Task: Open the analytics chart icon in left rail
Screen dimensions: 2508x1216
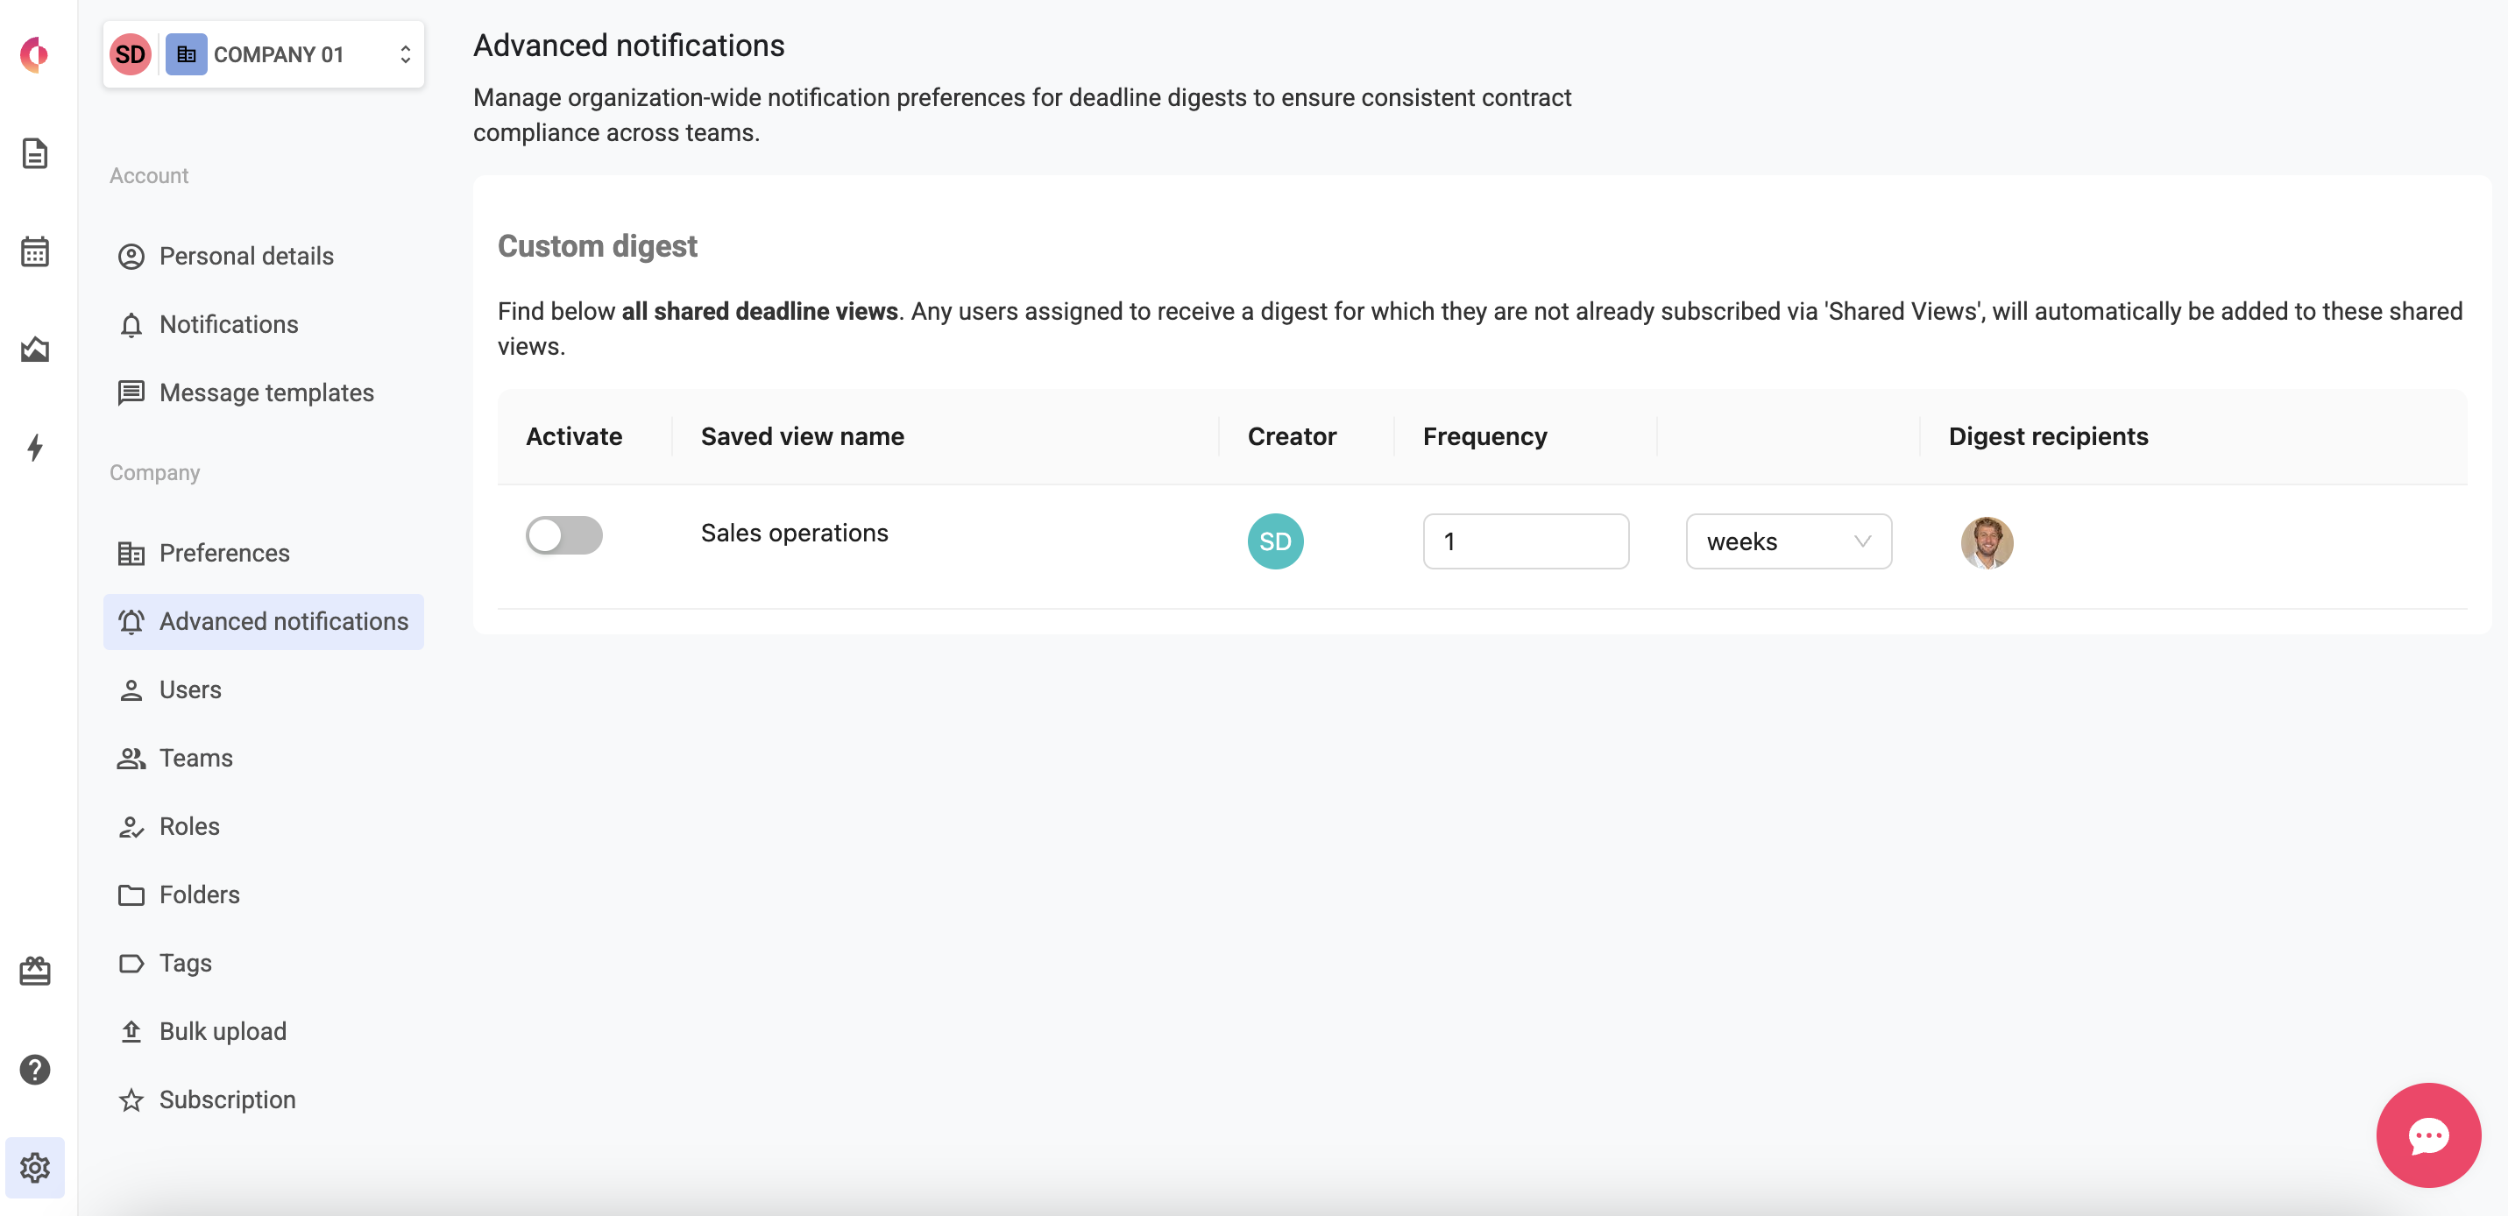Action: point(35,349)
